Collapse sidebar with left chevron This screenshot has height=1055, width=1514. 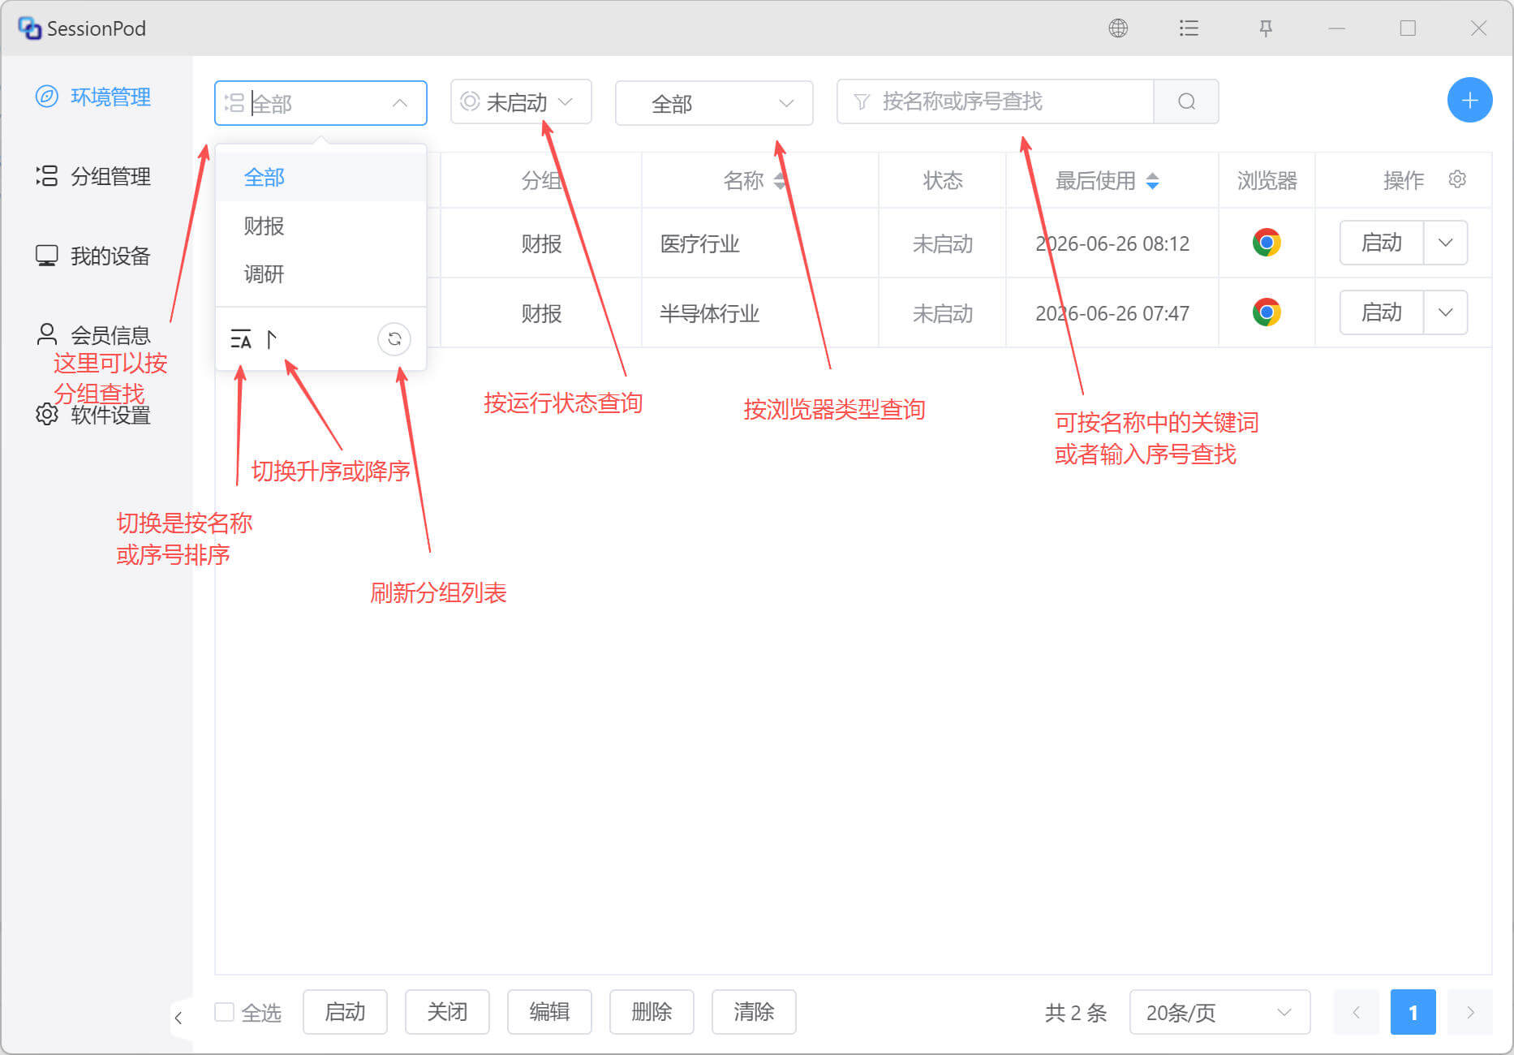(178, 1017)
